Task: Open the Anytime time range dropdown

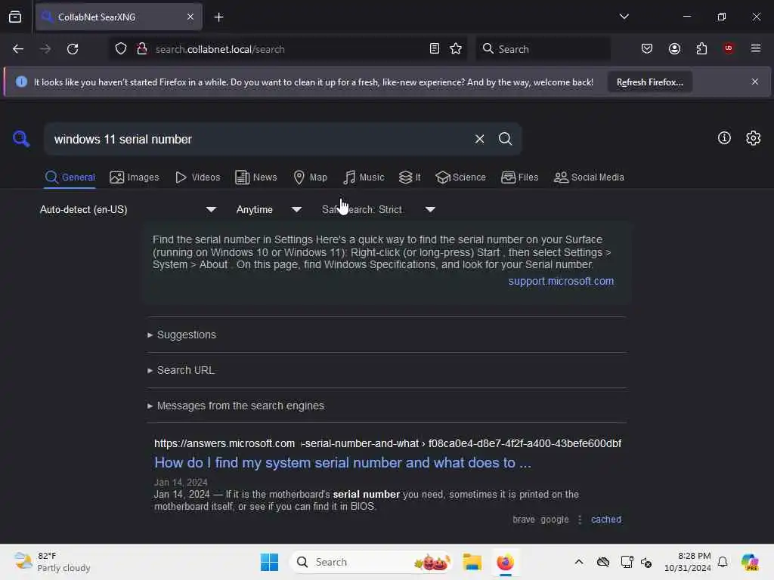Action: click(269, 210)
